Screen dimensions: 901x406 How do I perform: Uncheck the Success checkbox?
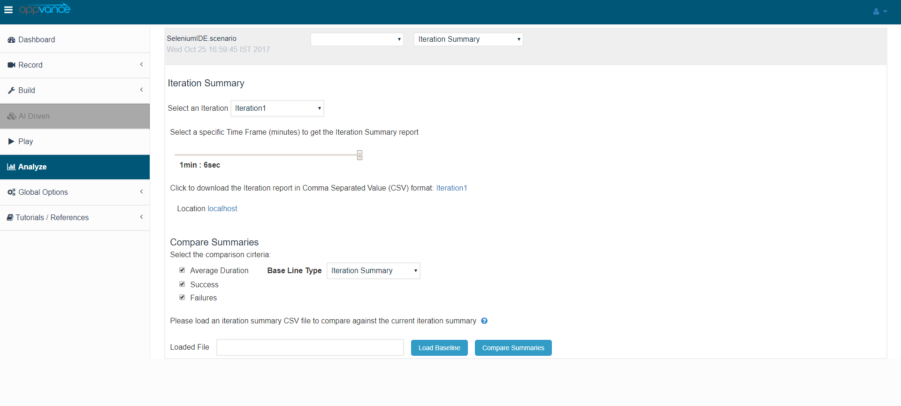182,284
